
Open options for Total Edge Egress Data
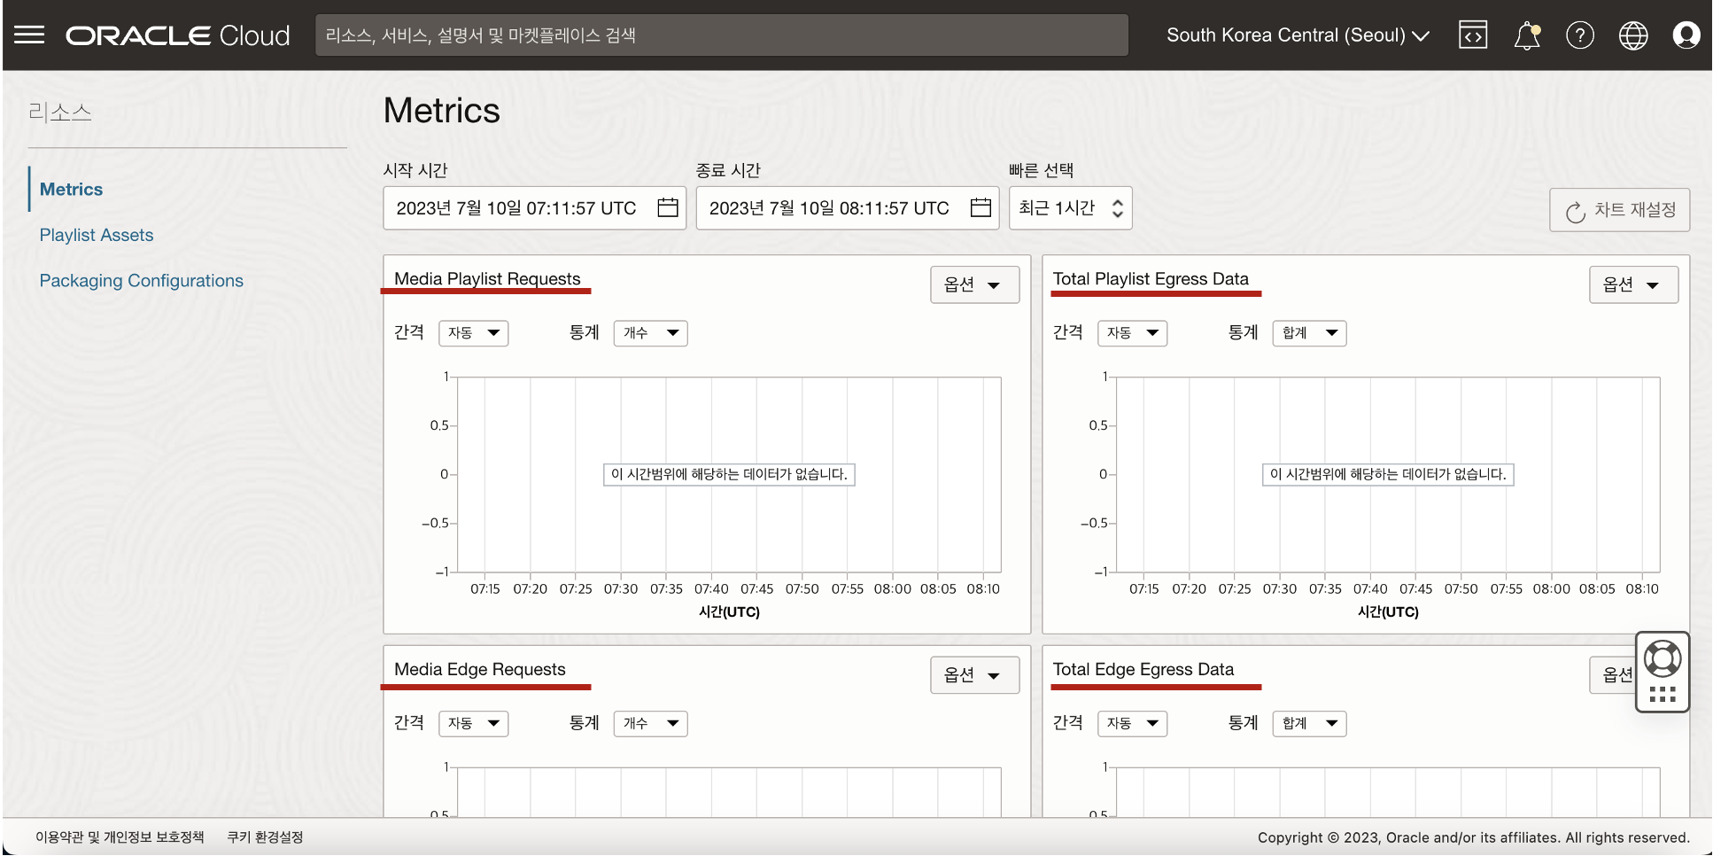tap(1614, 675)
